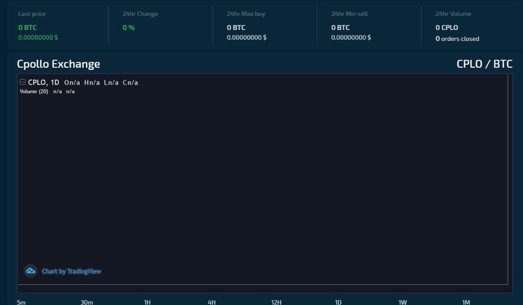Click the 24hr Volume 0 CPLO value
Viewport: 523px width, 305px height.
tap(446, 28)
